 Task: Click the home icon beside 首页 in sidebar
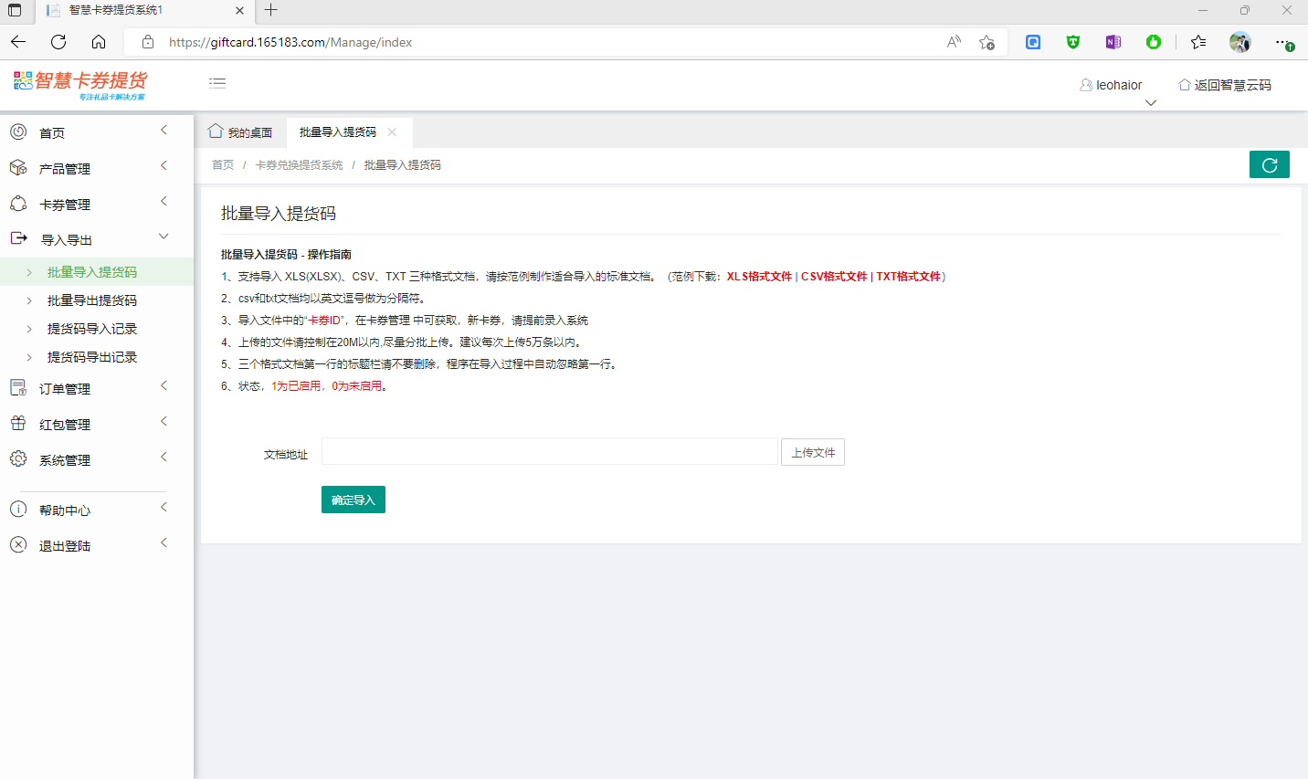[18, 132]
